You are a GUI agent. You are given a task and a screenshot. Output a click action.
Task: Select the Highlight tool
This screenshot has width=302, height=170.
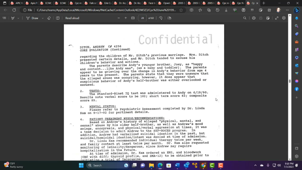13,18
